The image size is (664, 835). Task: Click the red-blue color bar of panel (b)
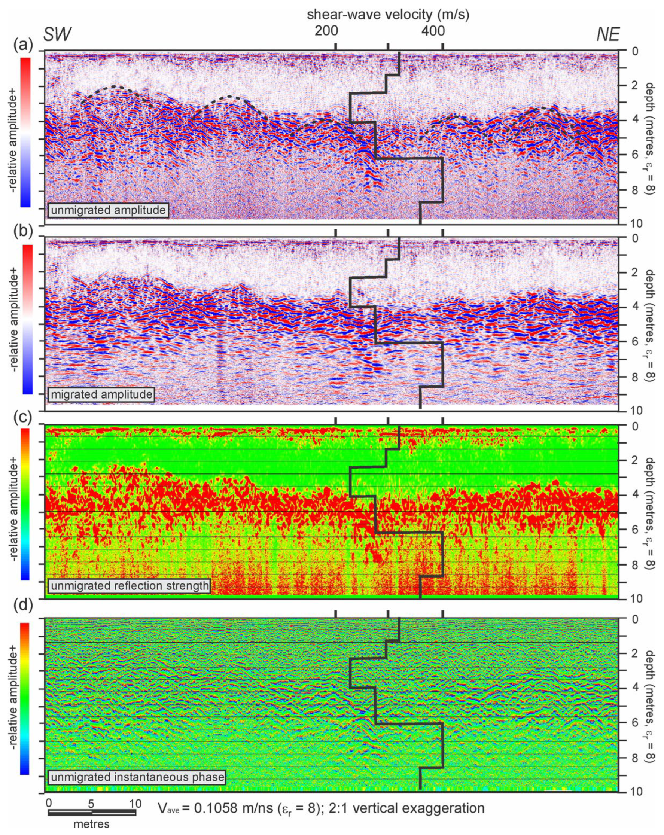[27, 320]
